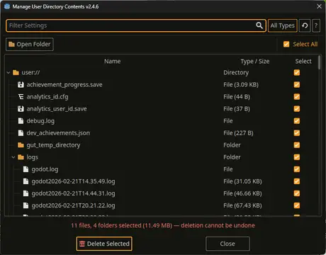Collapse the user:// directory tree
Screen dimensions: 326x255
click(9, 72)
